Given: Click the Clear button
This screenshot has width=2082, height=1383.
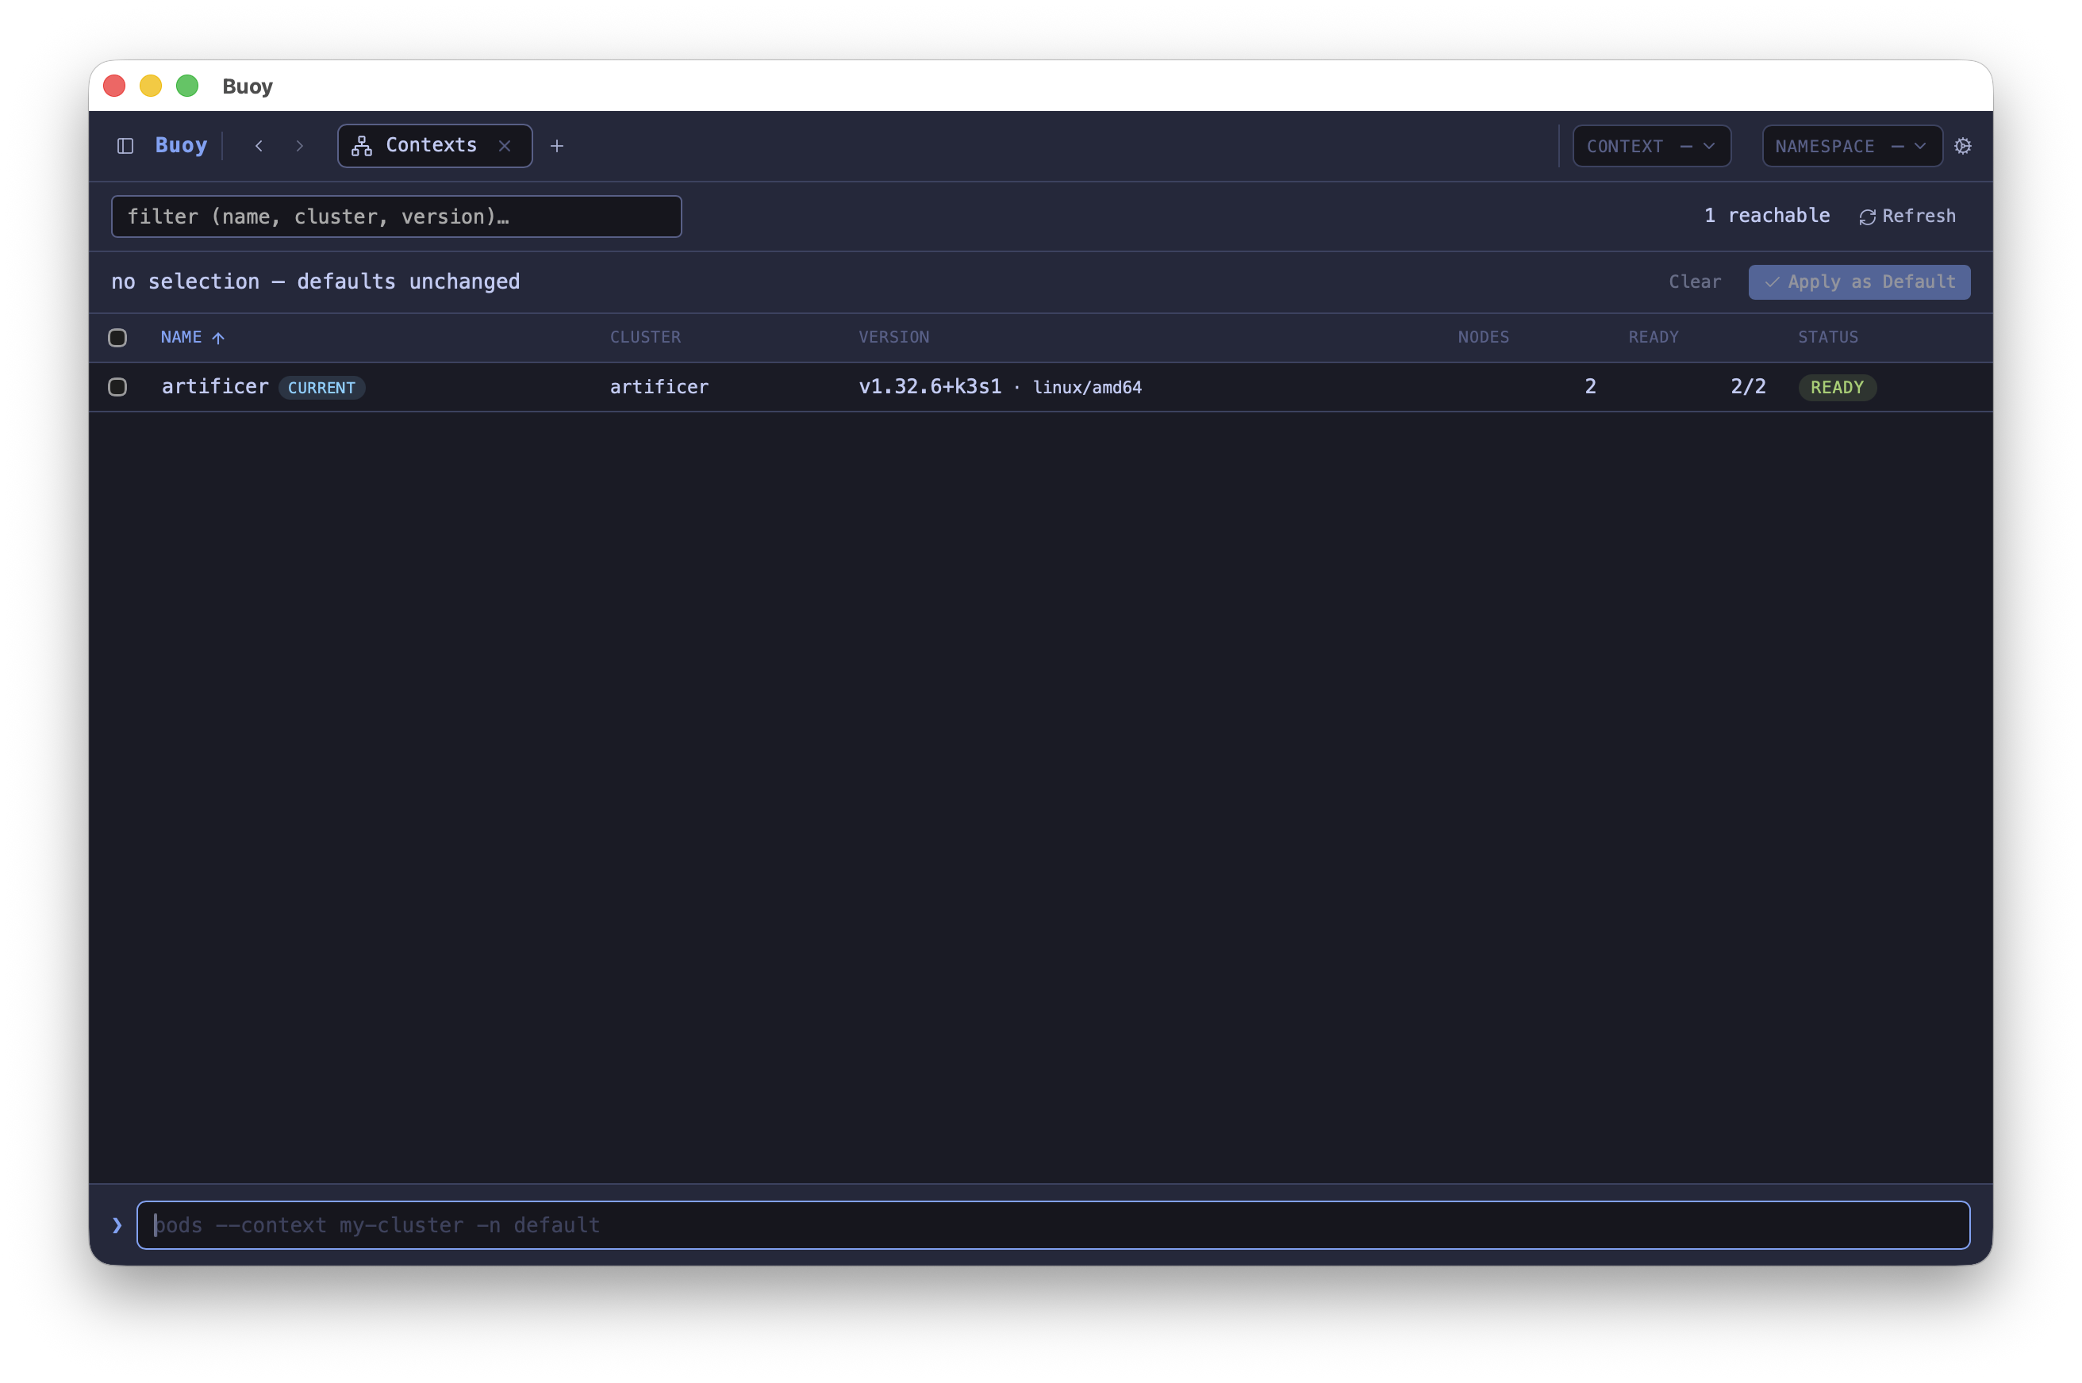Looking at the screenshot, I should tap(1694, 282).
